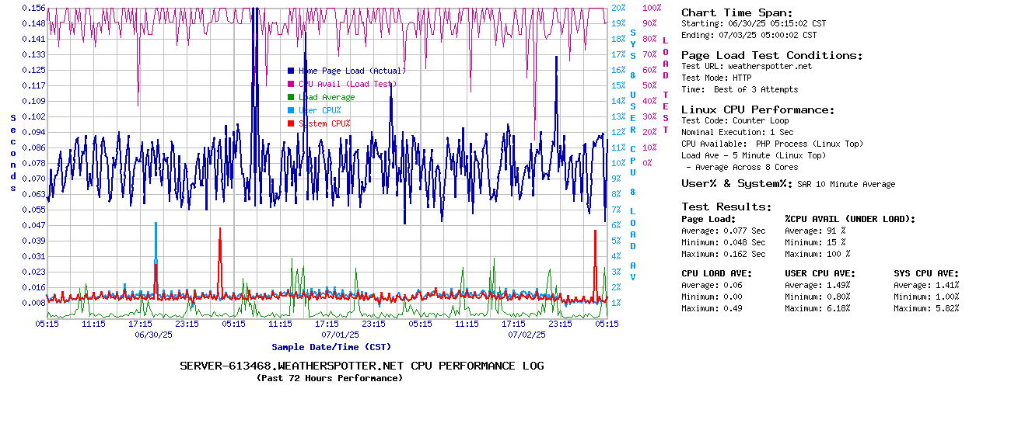Viewport: 1011px width, 427px height.
Task: Click the USER CPU AVE results header
Action: coord(820,273)
